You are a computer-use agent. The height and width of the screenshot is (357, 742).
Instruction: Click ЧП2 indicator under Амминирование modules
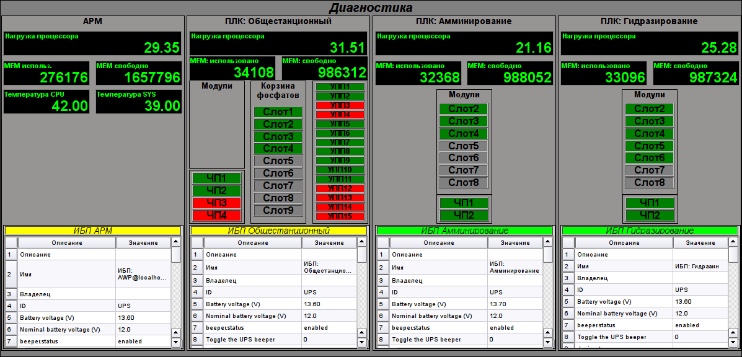coord(464,215)
